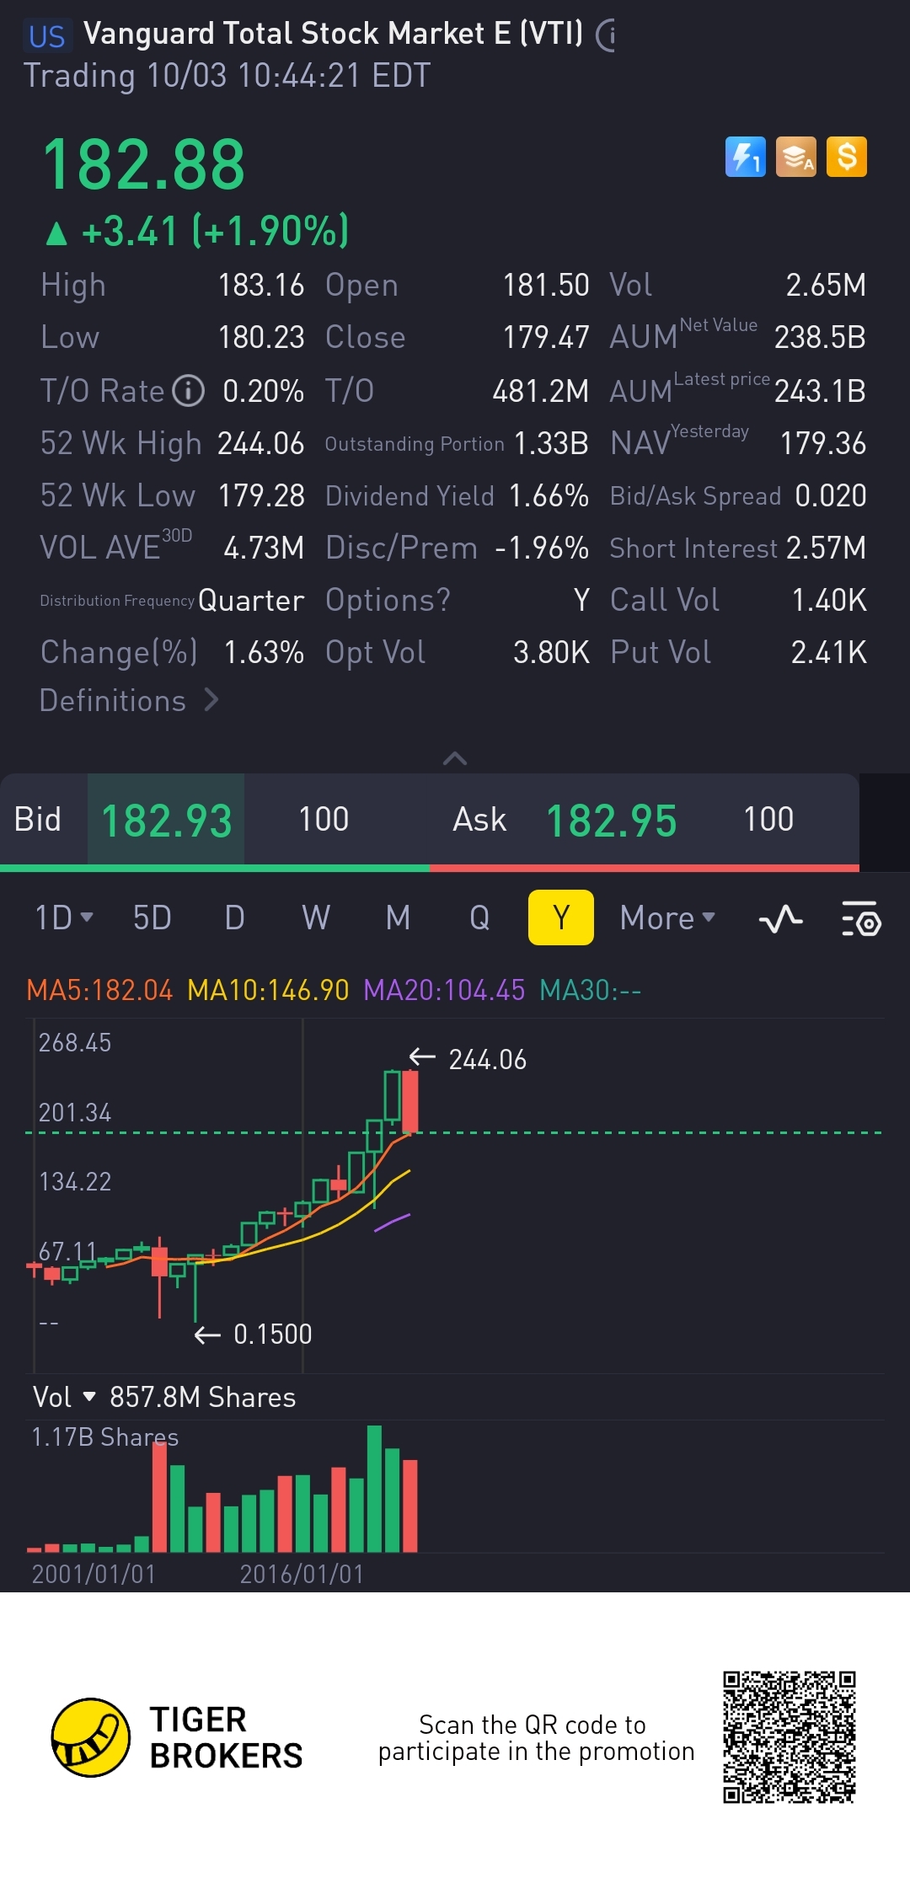Tap the MA10:146.90 indicator label
Image resolution: width=910 pixels, height=1883 pixels.
tap(268, 990)
